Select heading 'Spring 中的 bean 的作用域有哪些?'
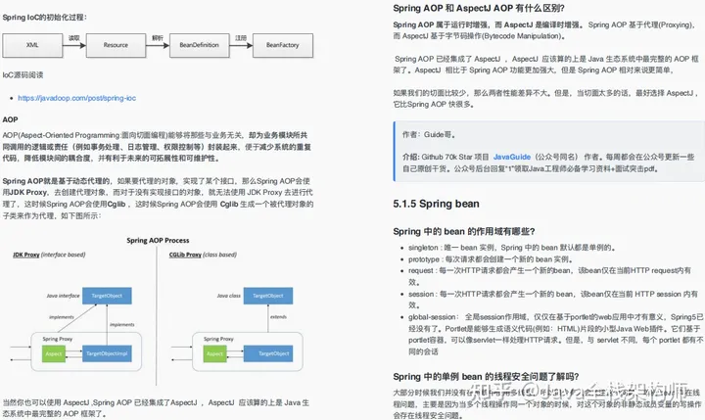Screen dimensions: 705x420 463,231
